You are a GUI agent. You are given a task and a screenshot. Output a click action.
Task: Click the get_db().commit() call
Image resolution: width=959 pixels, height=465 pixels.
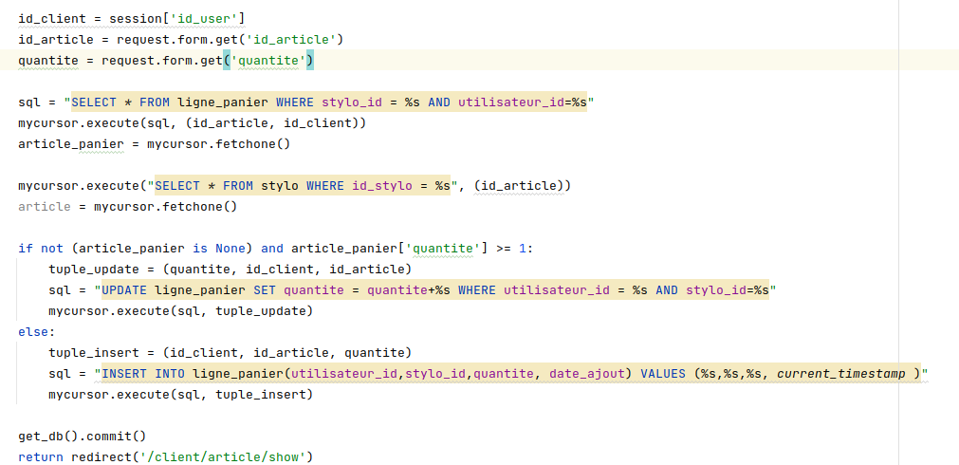[82, 437]
